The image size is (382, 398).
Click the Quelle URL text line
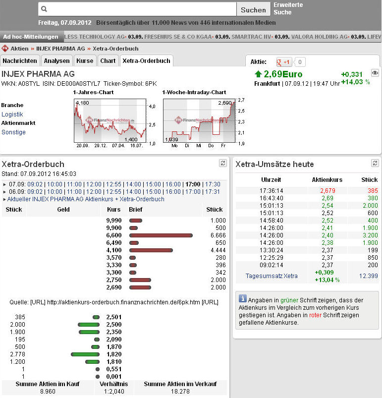click(114, 302)
